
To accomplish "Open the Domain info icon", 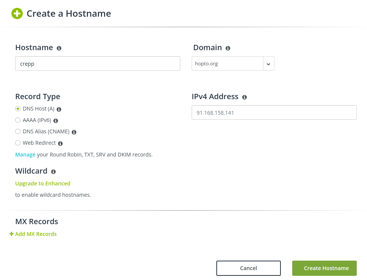I will [228, 48].
